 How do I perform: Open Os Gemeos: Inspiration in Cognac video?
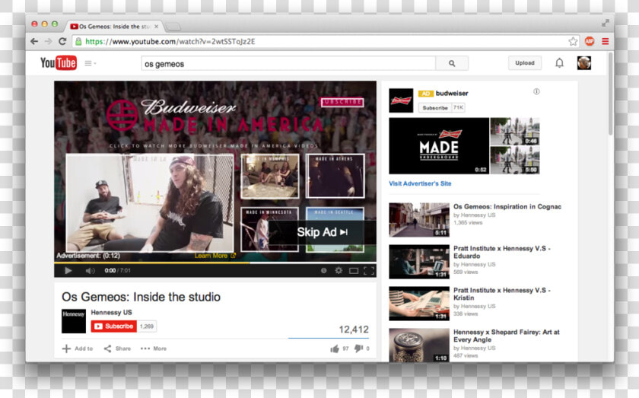pyautogui.click(x=507, y=207)
